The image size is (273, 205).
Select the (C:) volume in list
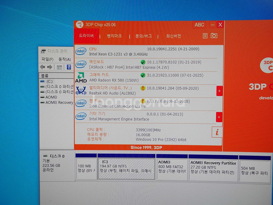click(x=50, y=81)
